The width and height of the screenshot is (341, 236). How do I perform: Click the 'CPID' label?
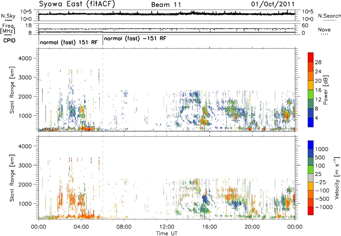click(x=9, y=40)
